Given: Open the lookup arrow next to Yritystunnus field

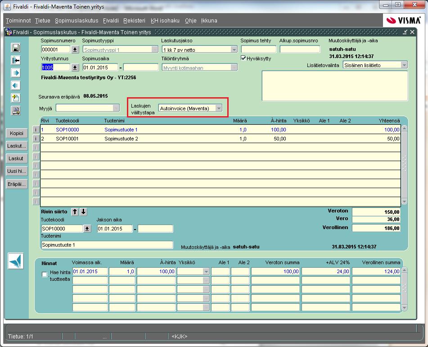Looking at the screenshot, I should pos(75,68).
